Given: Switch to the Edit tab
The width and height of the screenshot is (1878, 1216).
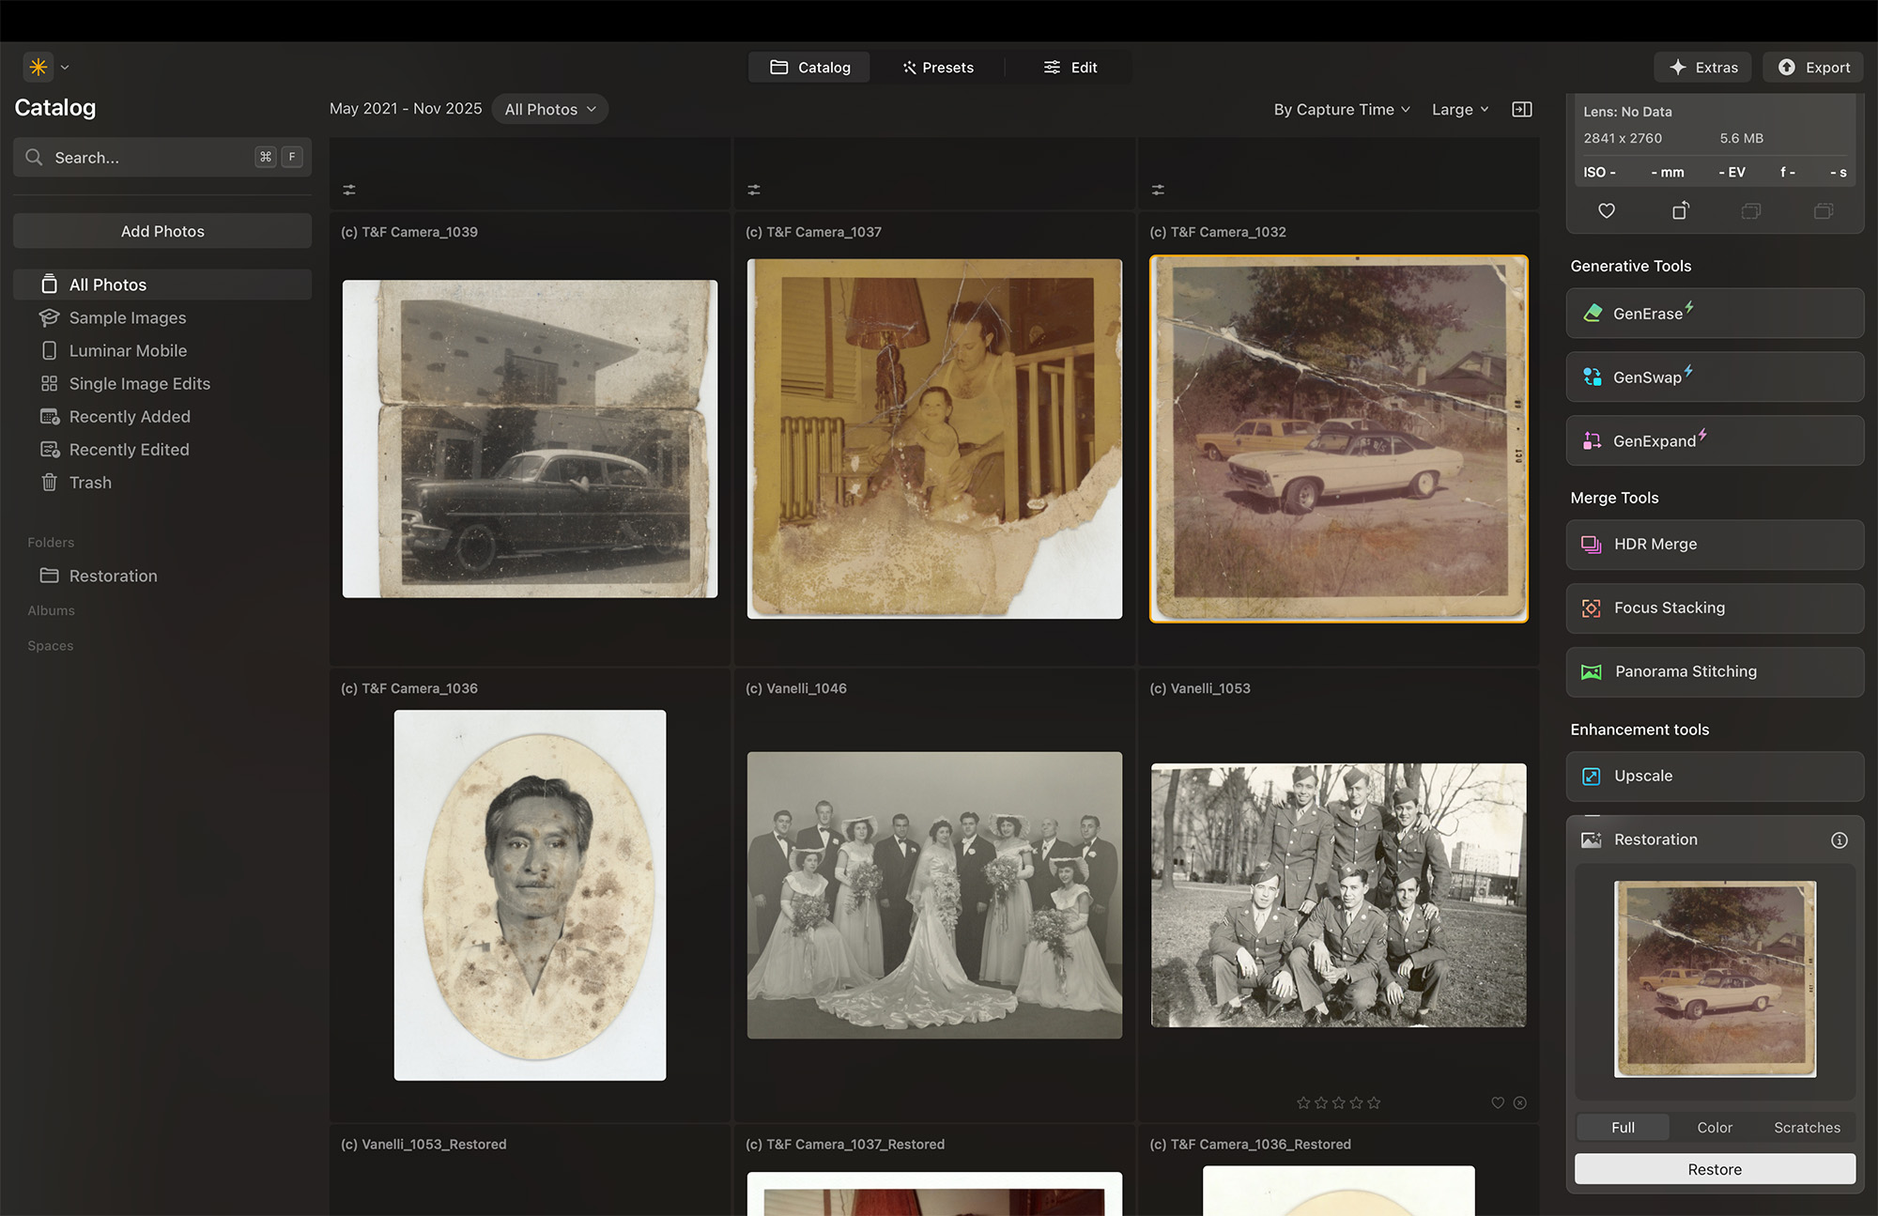Looking at the screenshot, I should click(1070, 68).
